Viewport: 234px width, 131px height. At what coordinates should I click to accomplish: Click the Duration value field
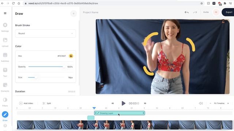[x=72, y=91]
